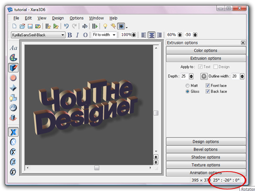Click the Export animation icon
Screen dimensions: 255x191
[48, 26]
